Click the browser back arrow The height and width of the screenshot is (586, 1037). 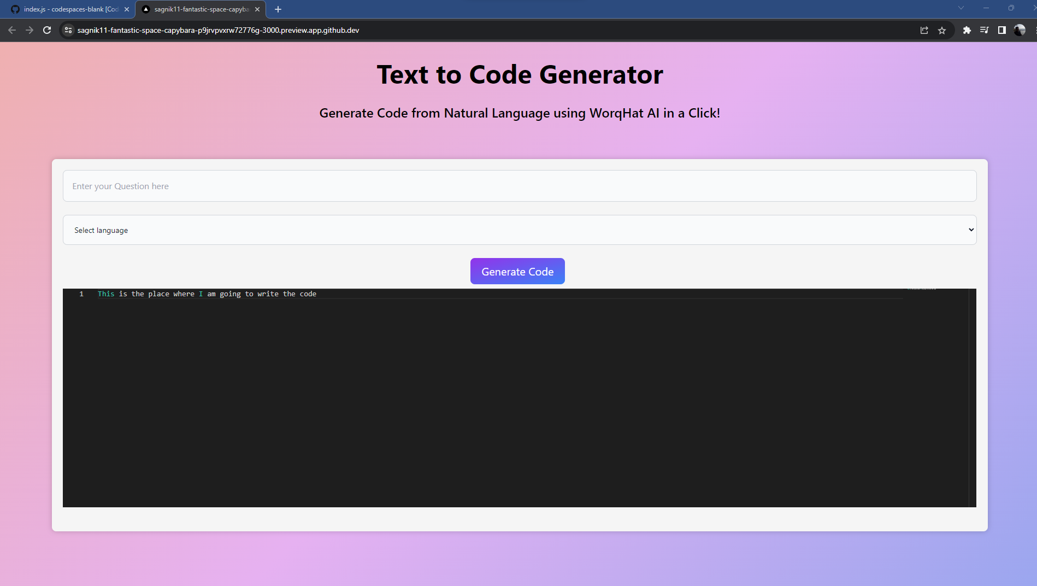(x=12, y=30)
